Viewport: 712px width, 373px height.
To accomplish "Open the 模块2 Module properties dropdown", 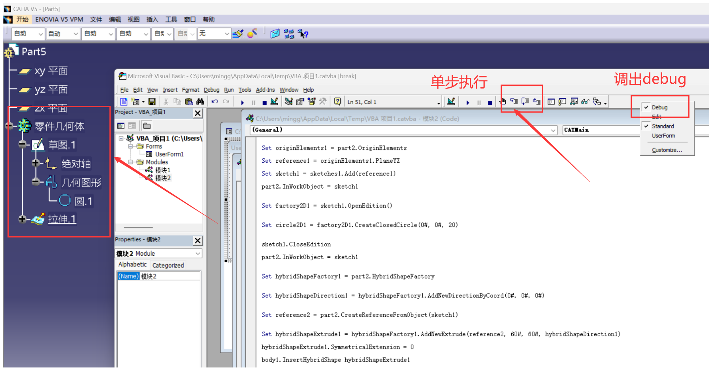I will pos(198,253).
